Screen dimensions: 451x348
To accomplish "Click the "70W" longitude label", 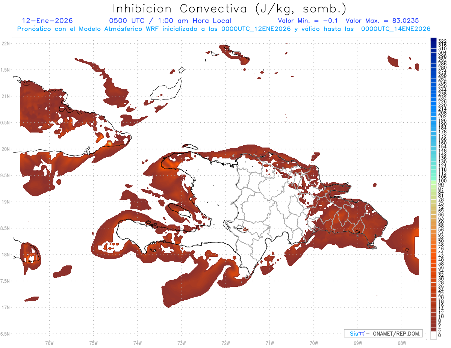I will pyautogui.click(x=313, y=343).
